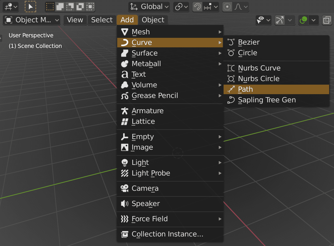Switch to Set selection mode box icon
The image size is (334, 246).
(50, 7)
